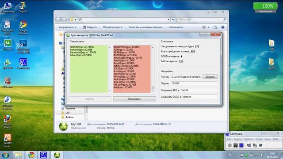This screenshot has height=159, width=283.
Task: Click Записать на оптический диск
Action: coord(145,27)
